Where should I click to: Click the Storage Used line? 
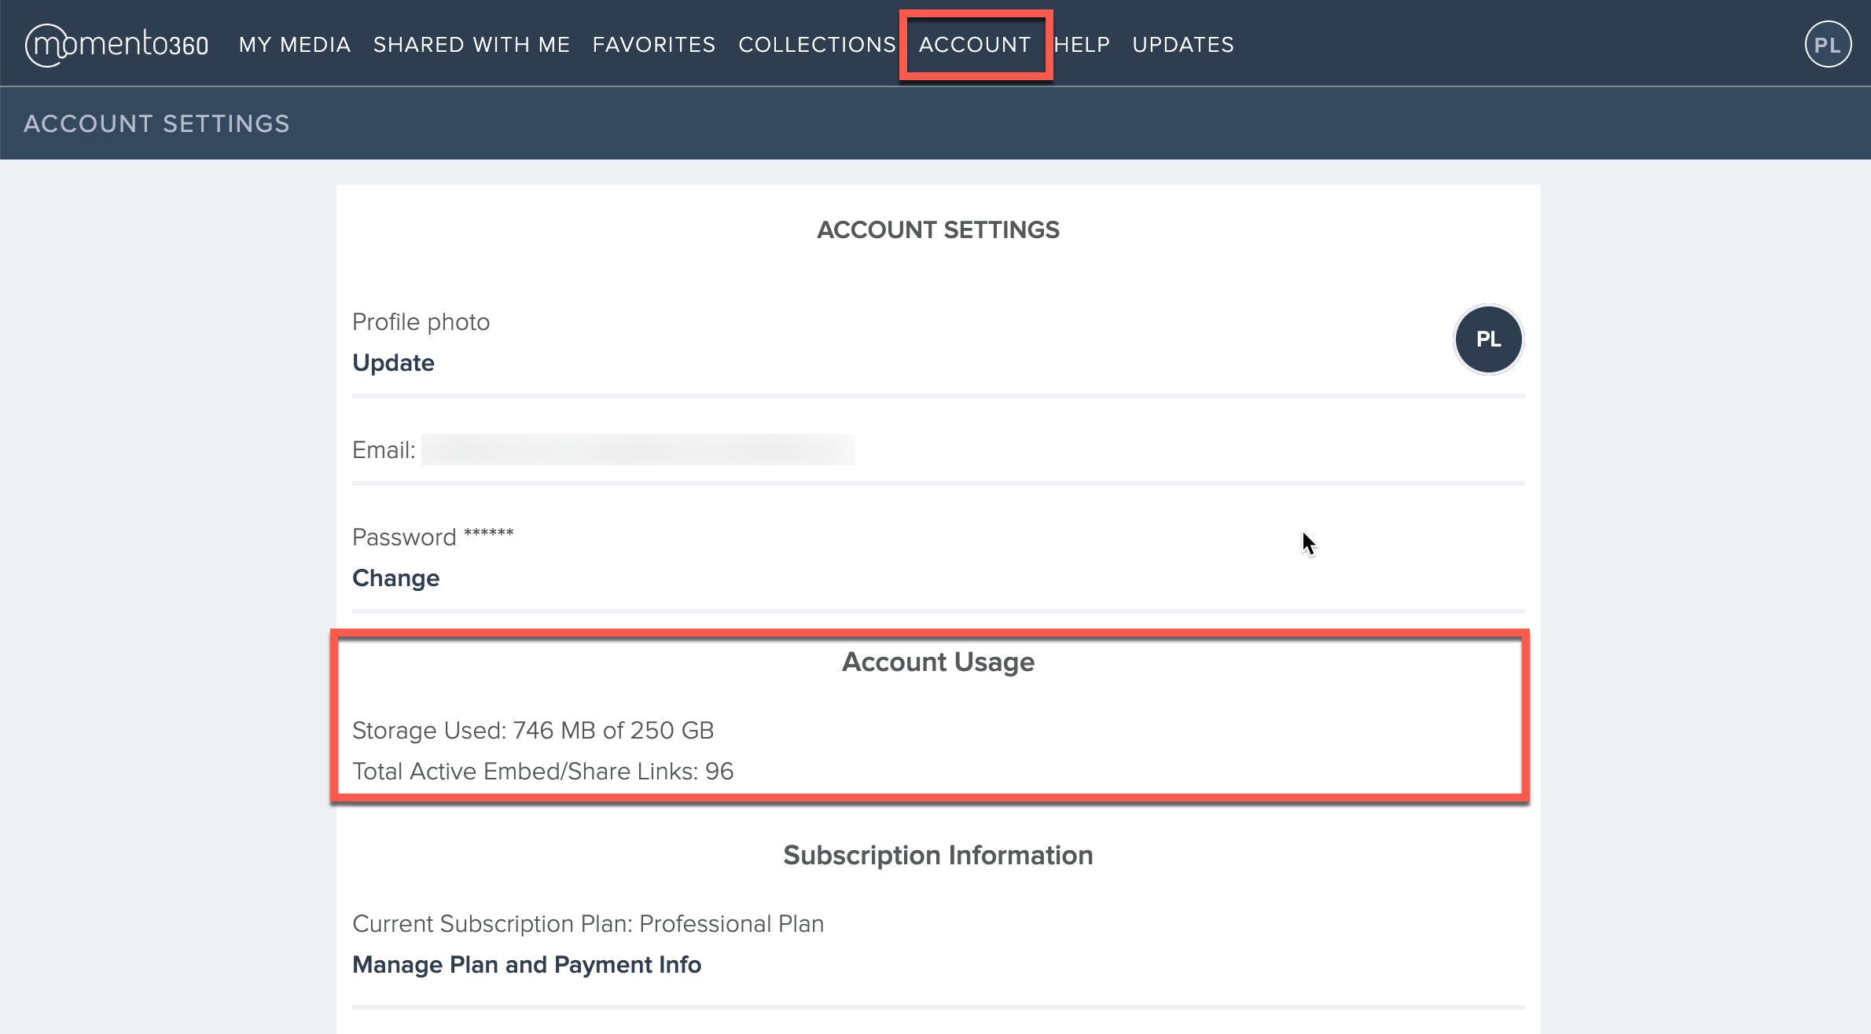click(x=532, y=731)
